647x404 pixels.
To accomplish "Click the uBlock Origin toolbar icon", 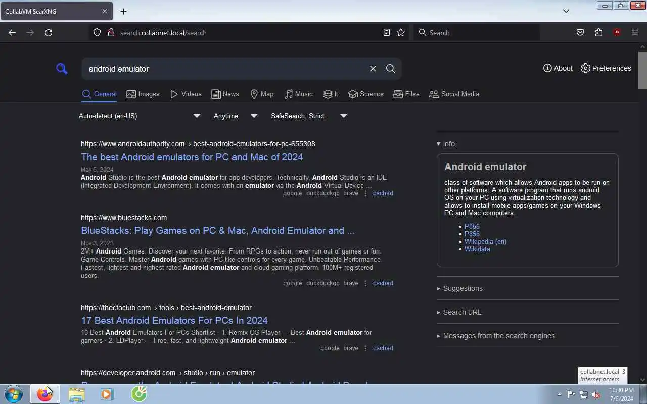I will tap(616, 33).
